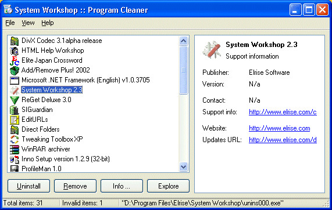Open the Info ... dialog button
This screenshot has height=210, width=332.
click(x=122, y=186)
